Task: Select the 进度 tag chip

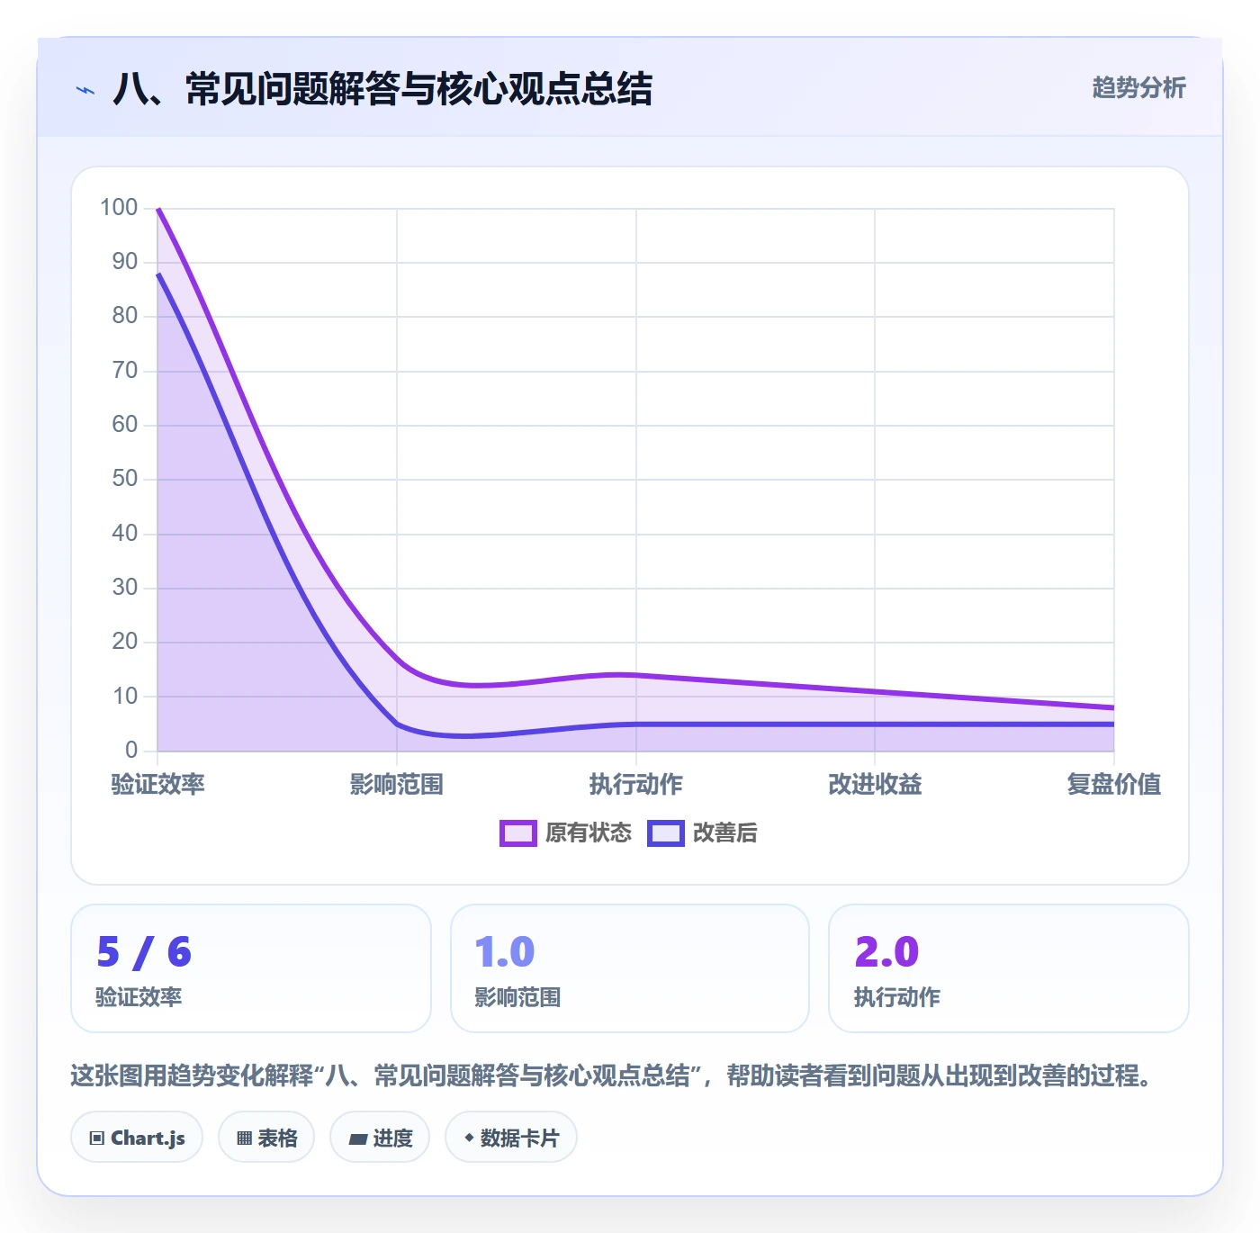Action: tap(380, 1138)
